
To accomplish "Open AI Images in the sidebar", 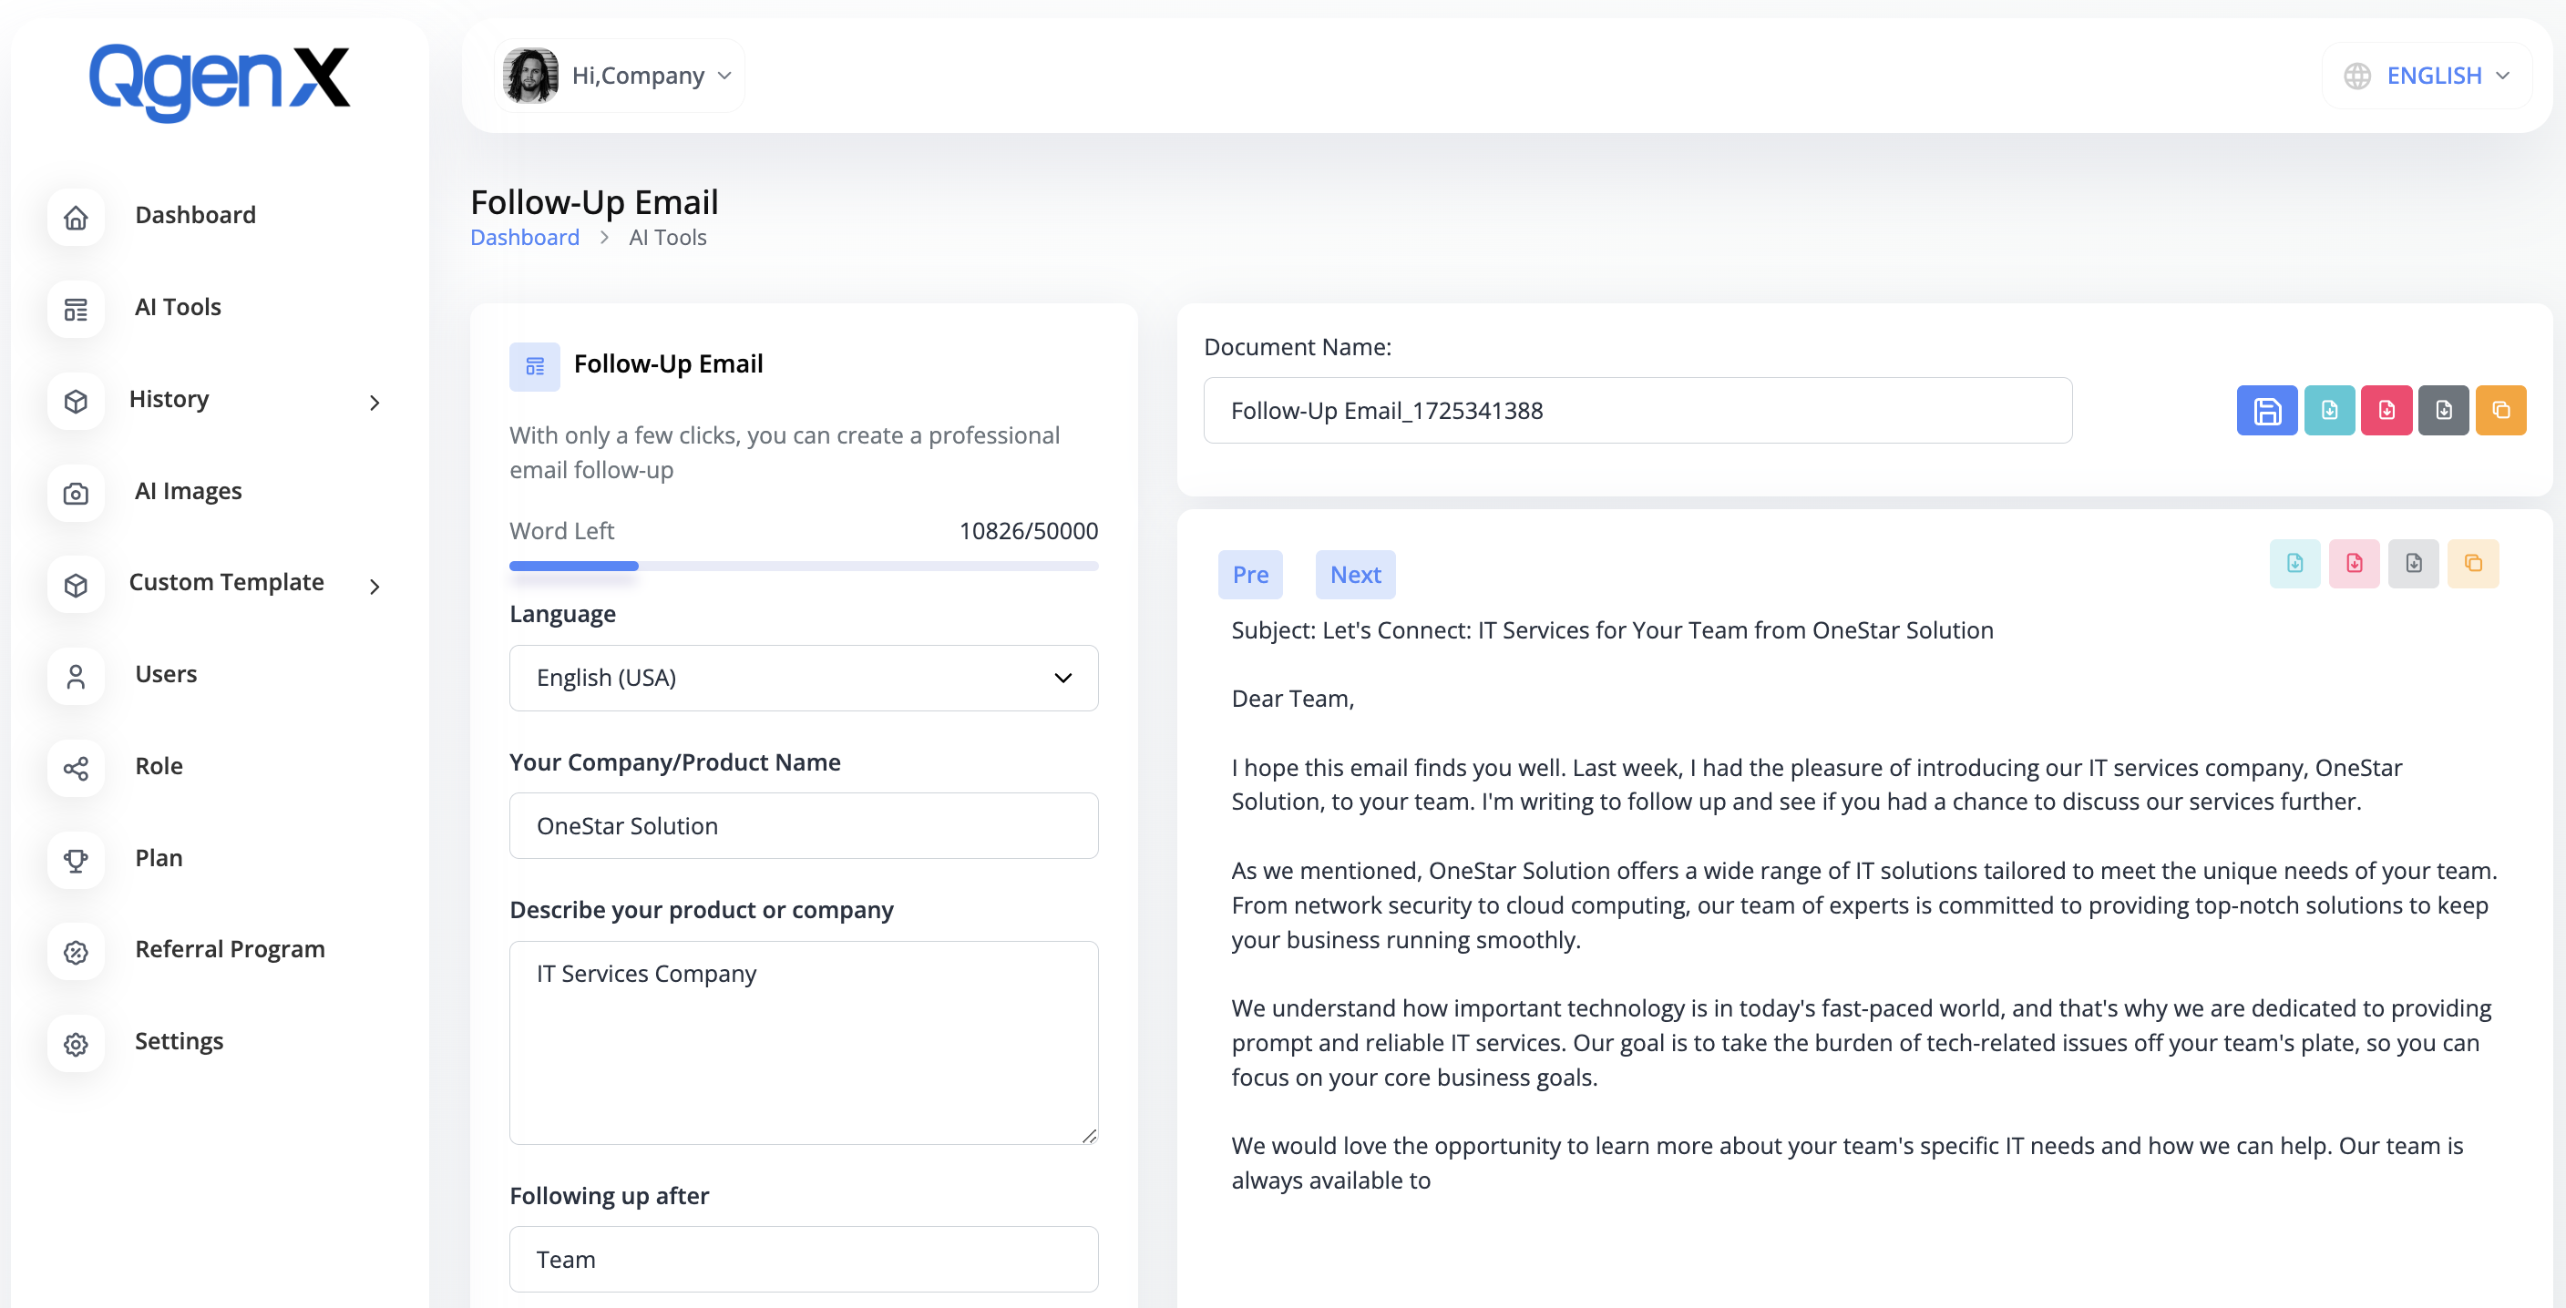I will (189, 491).
